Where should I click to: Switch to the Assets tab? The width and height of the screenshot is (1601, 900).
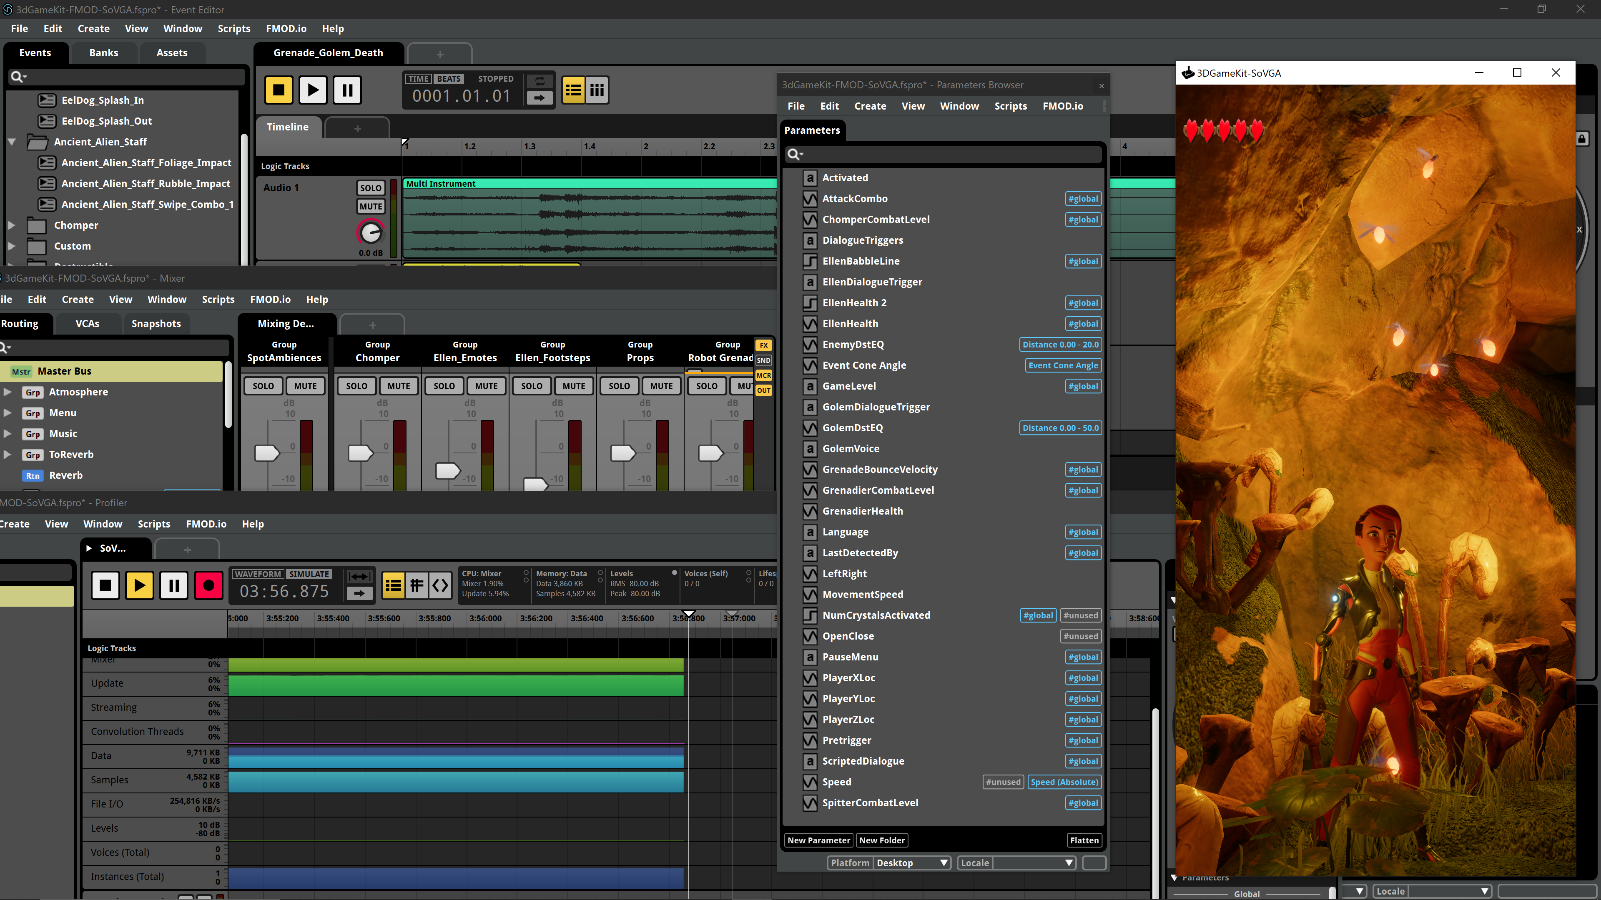[171, 53]
